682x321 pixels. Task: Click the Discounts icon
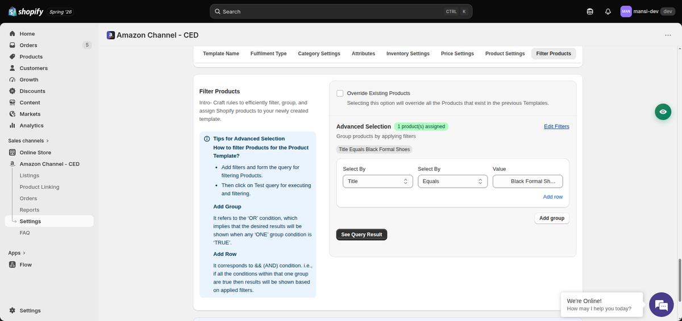tap(13, 91)
